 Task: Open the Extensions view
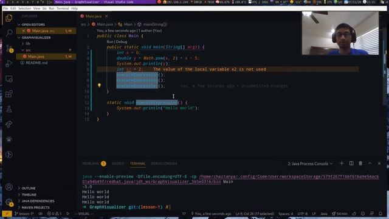pyautogui.click(x=9, y=94)
